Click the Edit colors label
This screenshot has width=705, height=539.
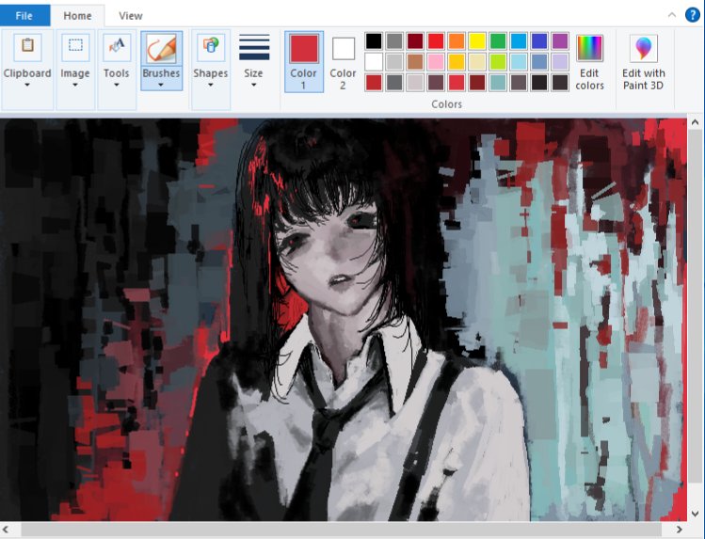pyautogui.click(x=589, y=79)
